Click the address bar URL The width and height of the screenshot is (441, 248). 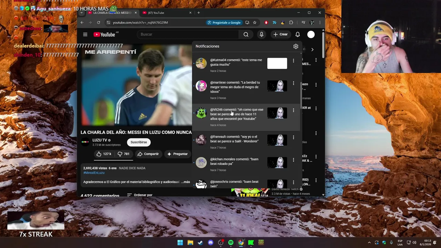140,22
